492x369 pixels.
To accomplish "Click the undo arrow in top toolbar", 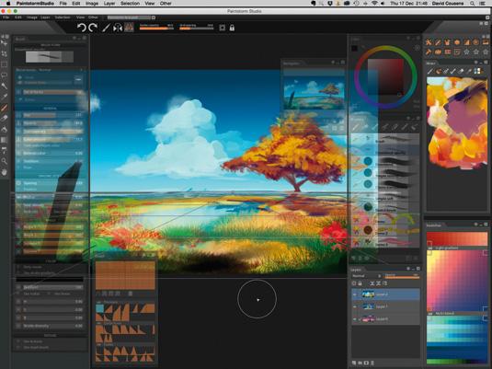I will pos(82,28).
